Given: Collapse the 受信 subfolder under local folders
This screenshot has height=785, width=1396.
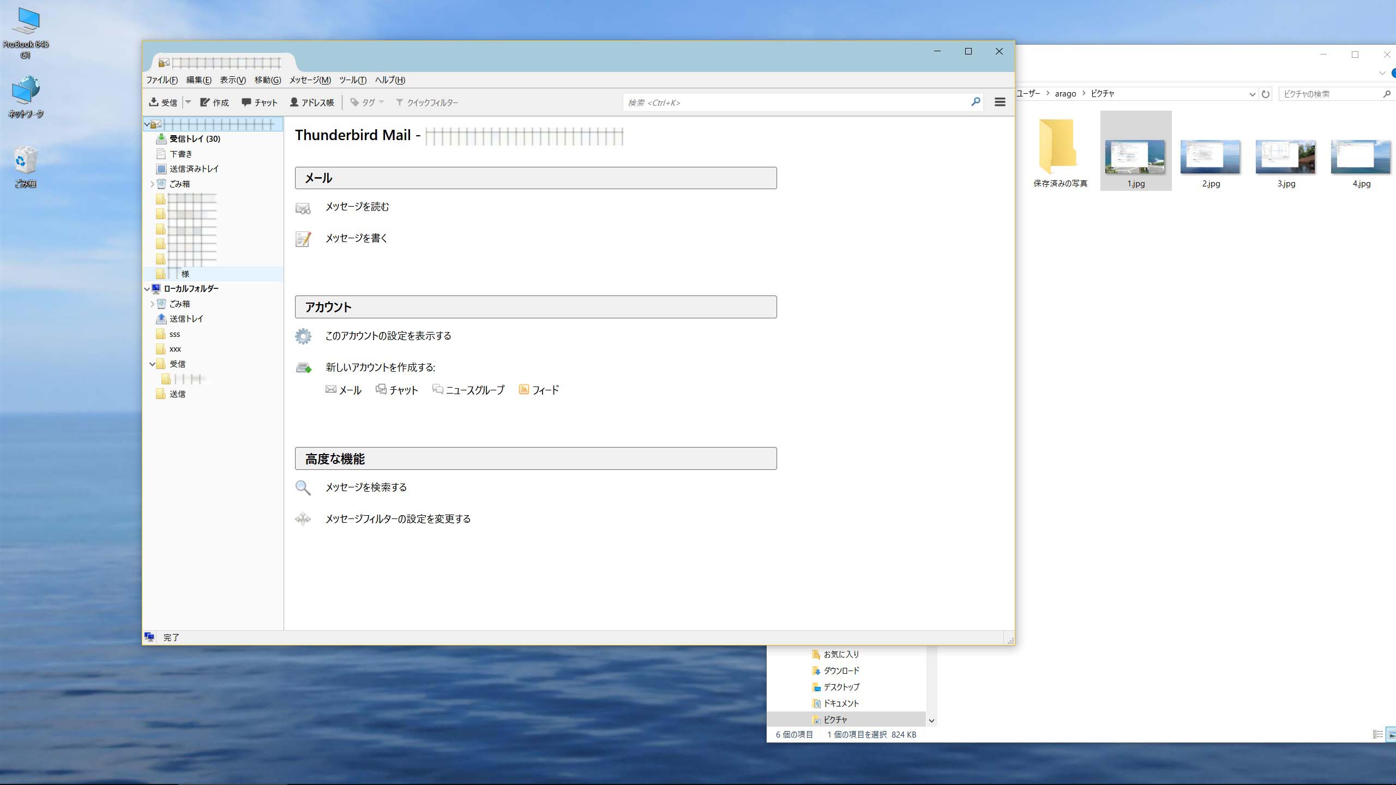Looking at the screenshot, I should 152,364.
